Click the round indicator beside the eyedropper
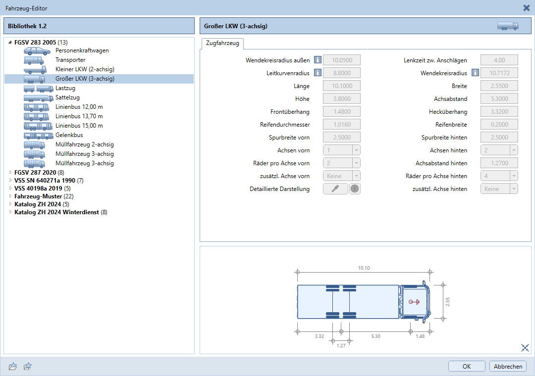This screenshot has width=535, height=376. 355,189
